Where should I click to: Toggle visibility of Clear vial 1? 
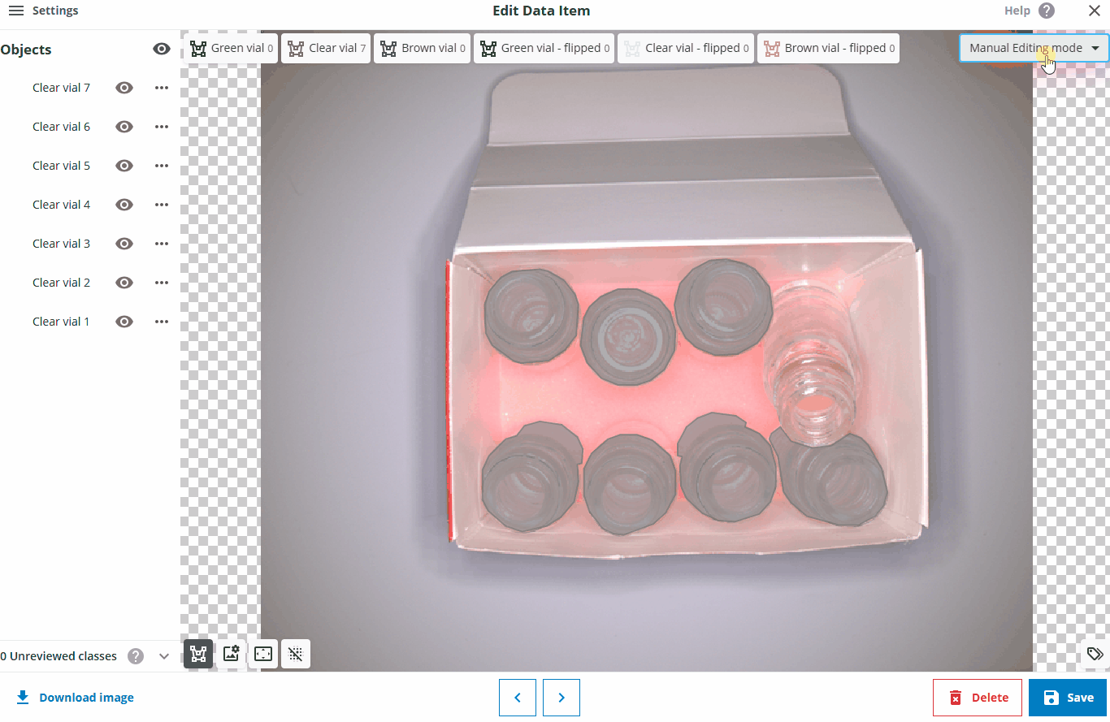coord(124,322)
